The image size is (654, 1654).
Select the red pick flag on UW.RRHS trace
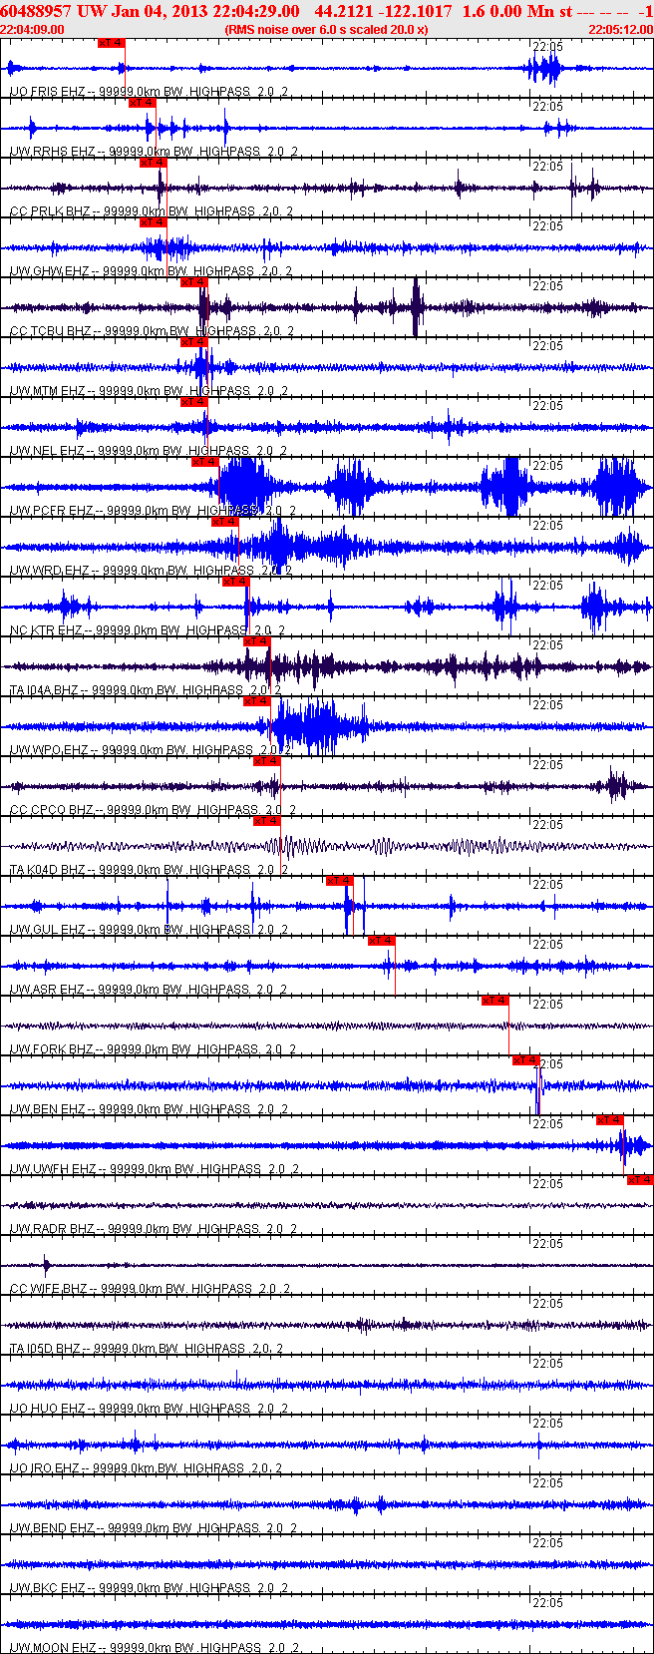coord(143,103)
